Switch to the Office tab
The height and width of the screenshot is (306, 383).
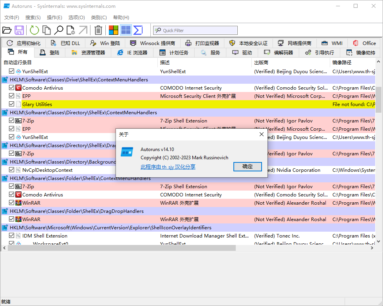pyautogui.click(x=364, y=43)
